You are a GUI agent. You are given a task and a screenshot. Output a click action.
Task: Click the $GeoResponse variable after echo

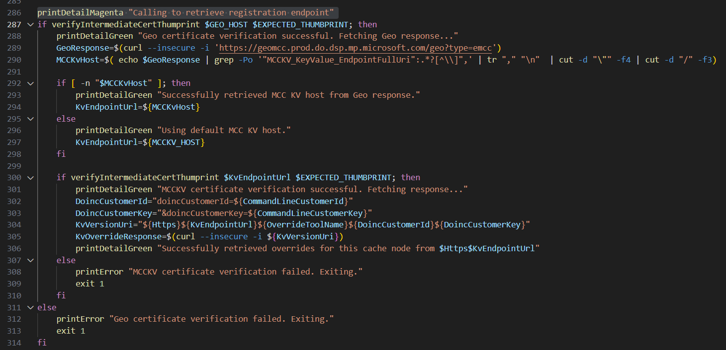coord(171,60)
